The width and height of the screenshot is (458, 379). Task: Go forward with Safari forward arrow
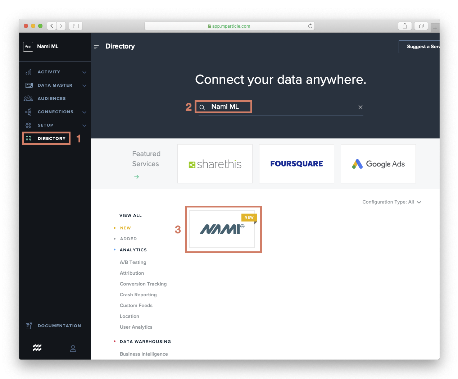point(61,26)
